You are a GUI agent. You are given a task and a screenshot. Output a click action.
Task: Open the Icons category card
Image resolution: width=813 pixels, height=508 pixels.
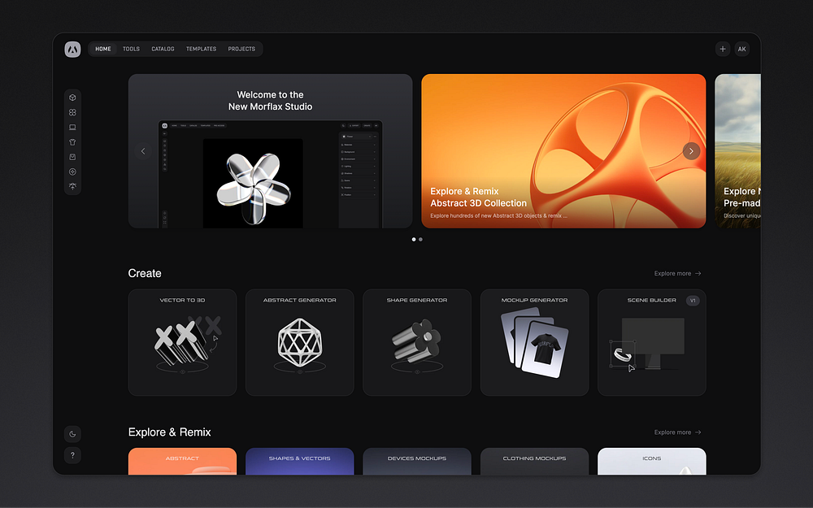click(x=652, y=462)
